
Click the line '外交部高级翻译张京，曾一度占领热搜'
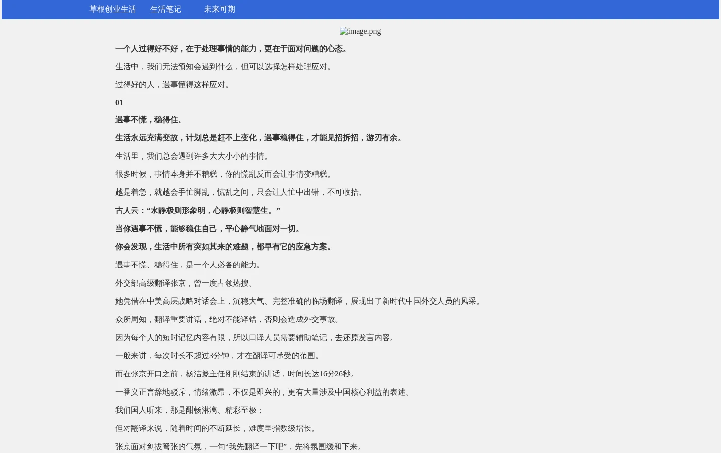[x=185, y=283]
